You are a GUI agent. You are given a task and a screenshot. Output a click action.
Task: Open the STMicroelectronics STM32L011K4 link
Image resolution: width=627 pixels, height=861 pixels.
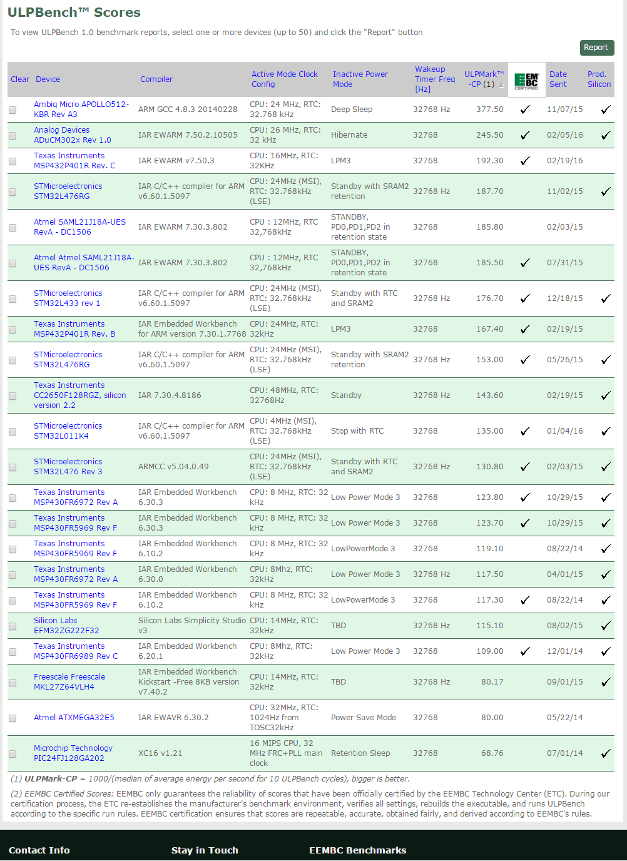[68, 431]
